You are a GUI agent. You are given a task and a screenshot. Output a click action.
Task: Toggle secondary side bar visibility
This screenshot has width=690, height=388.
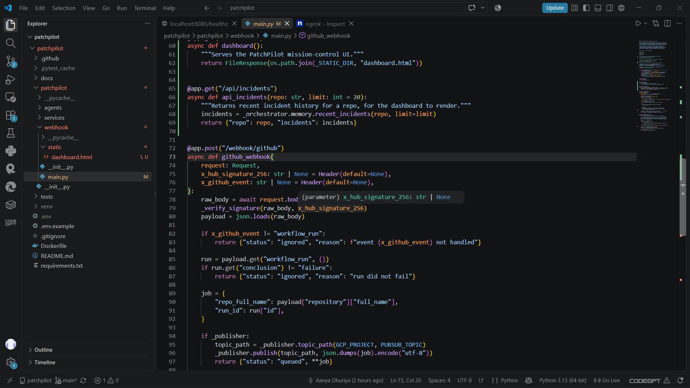[x=609, y=8]
